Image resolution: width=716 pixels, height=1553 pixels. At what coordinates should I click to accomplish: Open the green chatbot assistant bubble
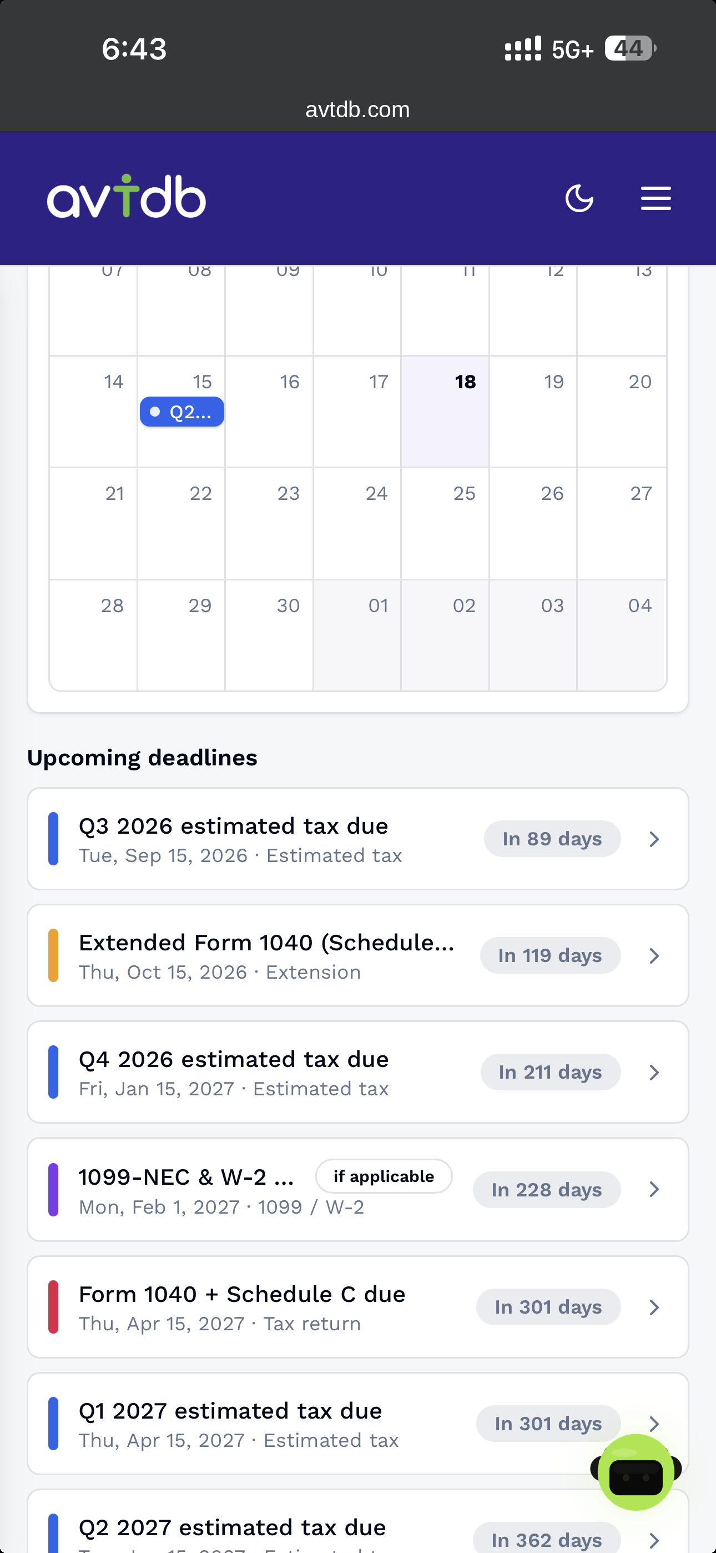point(636,1471)
